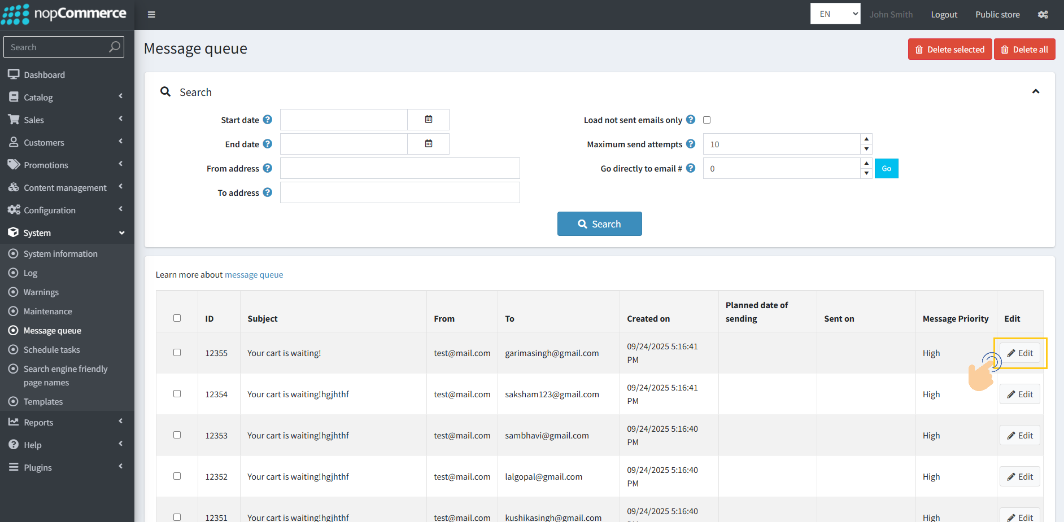Open the settings gears icon in header

[x=1043, y=15]
